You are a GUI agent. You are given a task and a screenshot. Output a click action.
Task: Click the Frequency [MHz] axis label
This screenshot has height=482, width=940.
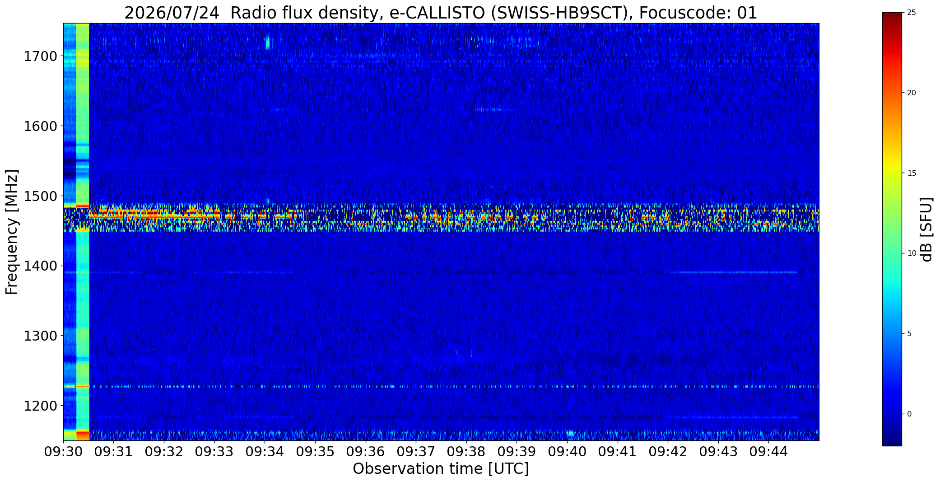tap(12, 232)
